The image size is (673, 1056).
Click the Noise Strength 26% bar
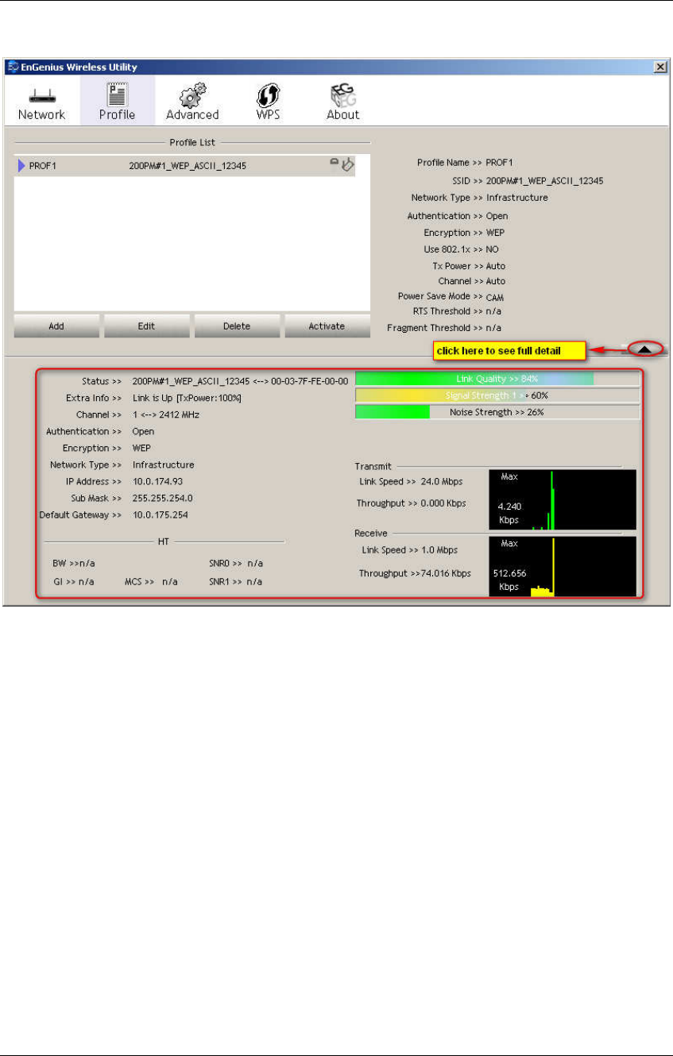tap(497, 412)
